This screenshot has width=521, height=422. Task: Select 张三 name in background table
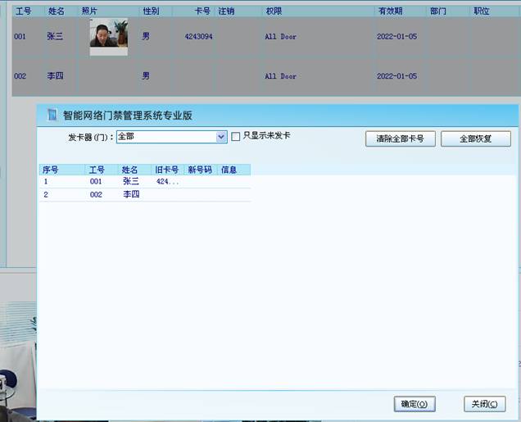[x=55, y=36]
